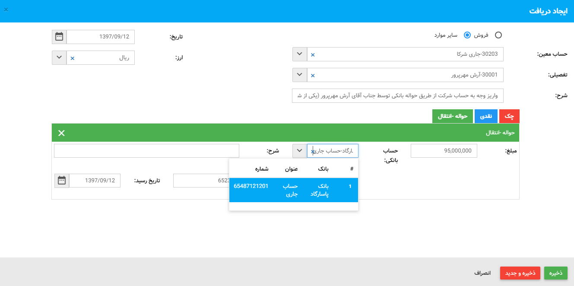Click the بانک column header
This screenshot has width=574, height=286.
pos(323,169)
